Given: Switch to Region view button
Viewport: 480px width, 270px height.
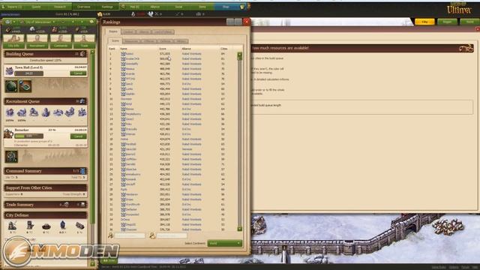Looking at the screenshot, I should pos(447,22).
